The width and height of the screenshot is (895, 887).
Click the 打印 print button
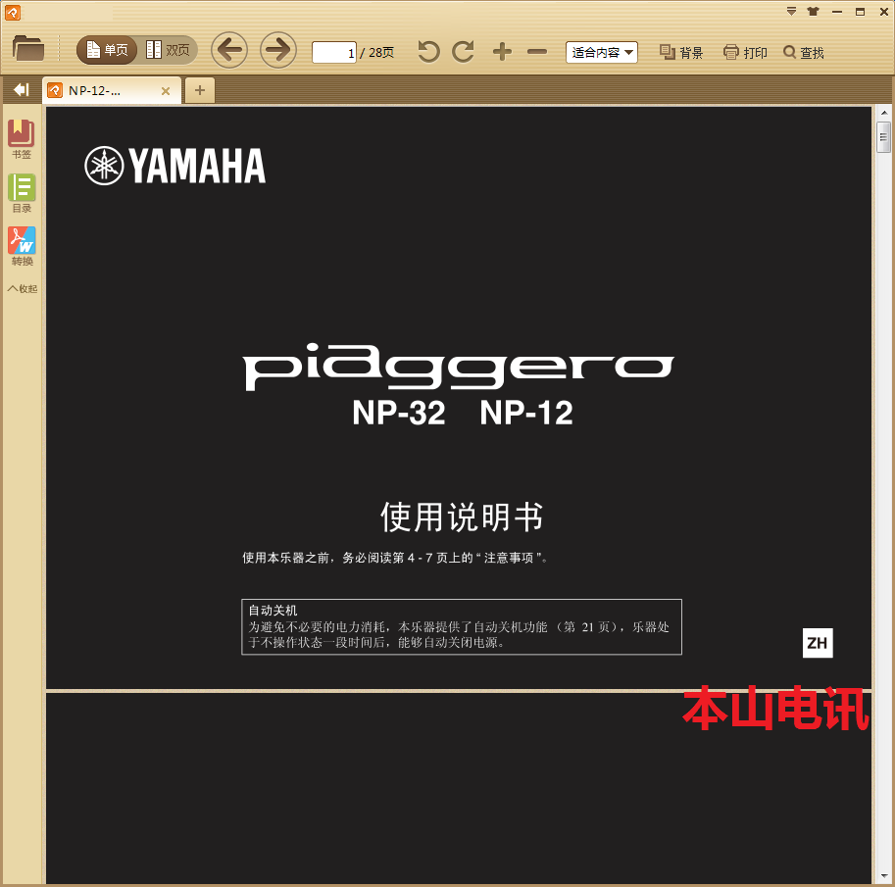pos(745,53)
